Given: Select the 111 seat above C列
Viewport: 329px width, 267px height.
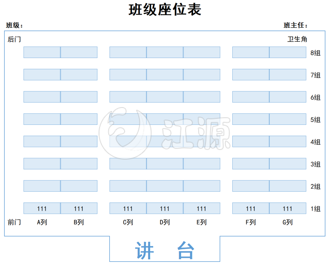Looking at the screenshot, I should [x=128, y=208].
